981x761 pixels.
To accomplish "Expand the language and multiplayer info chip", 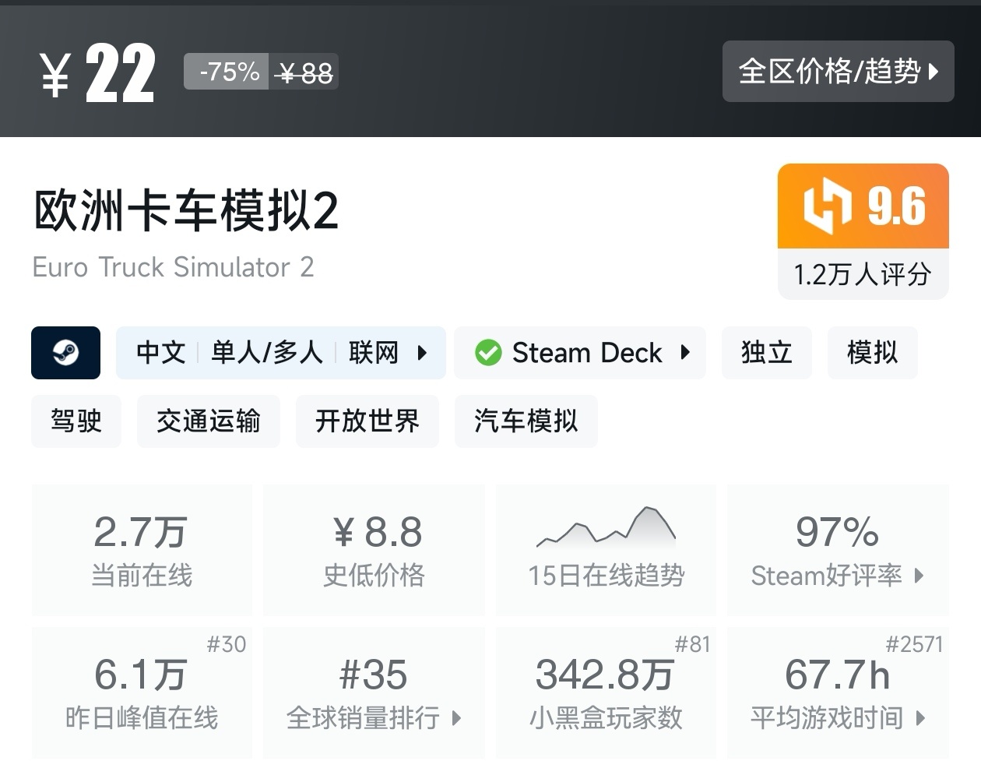I will click(x=281, y=353).
